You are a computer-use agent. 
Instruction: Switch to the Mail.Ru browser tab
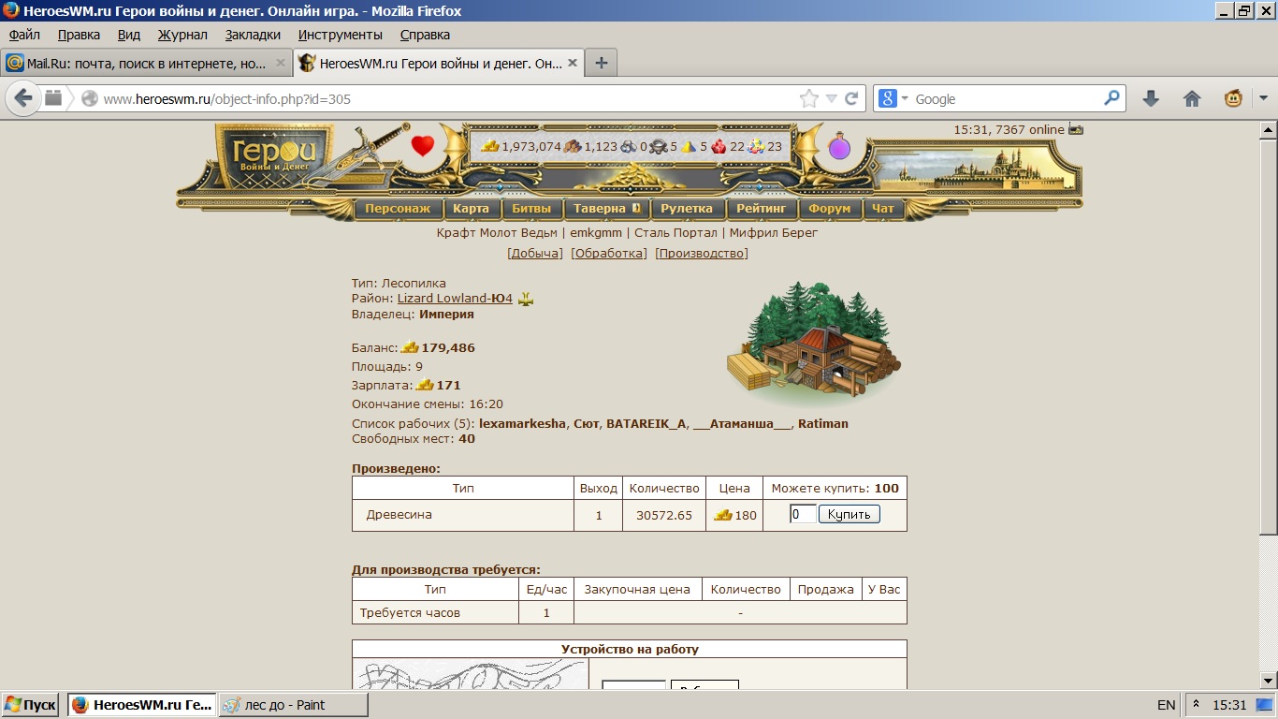tap(147, 64)
